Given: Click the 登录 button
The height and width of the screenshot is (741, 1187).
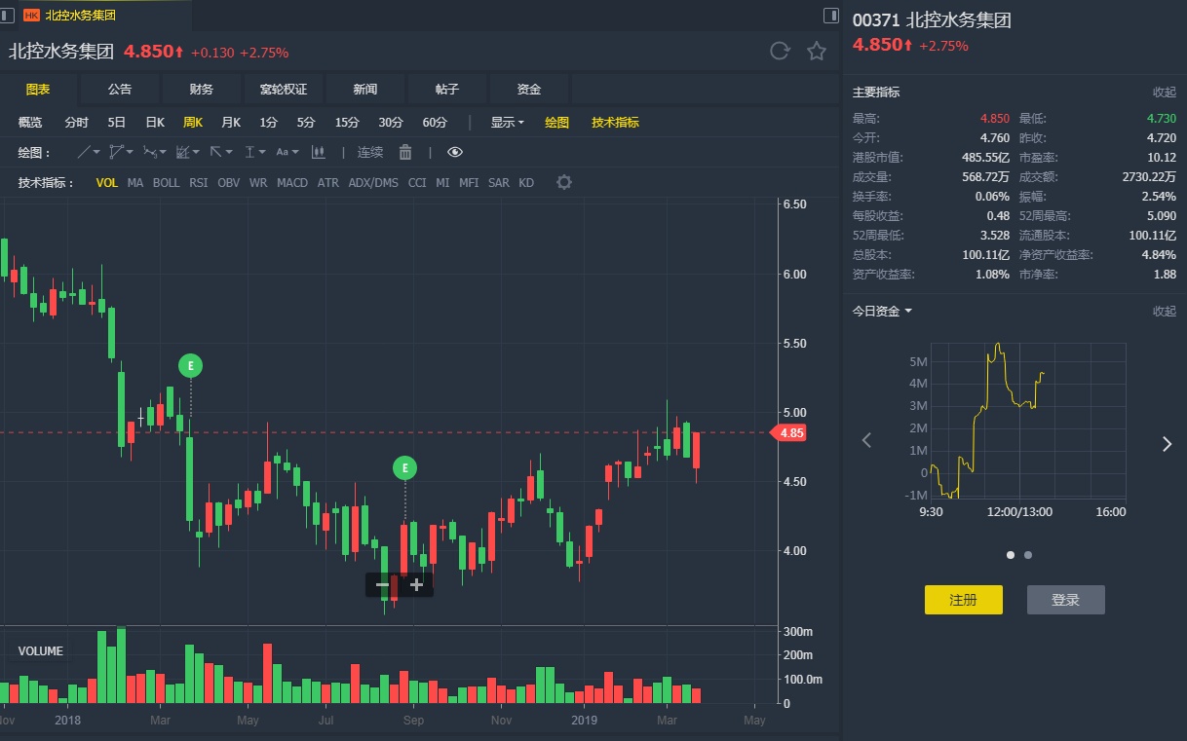Looking at the screenshot, I should tap(1065, 600).
